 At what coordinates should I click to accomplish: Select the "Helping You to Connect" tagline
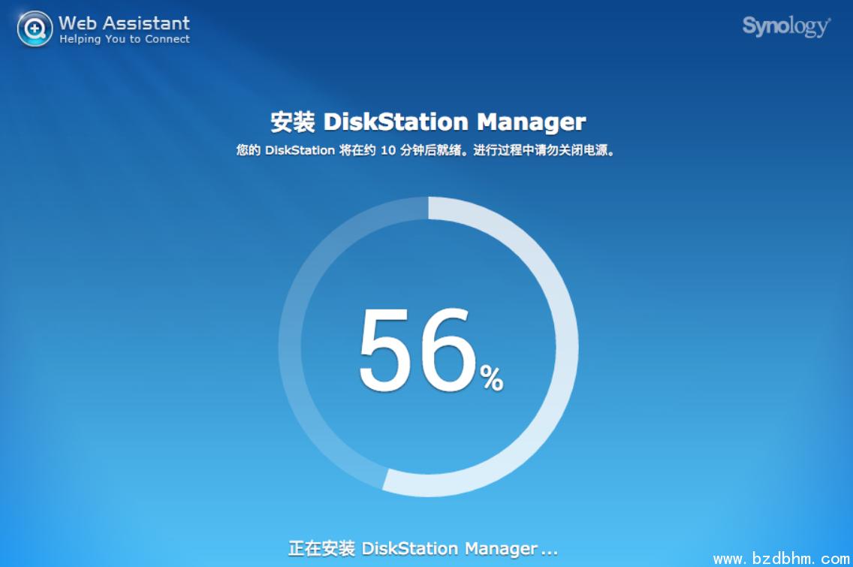point(125,39)
